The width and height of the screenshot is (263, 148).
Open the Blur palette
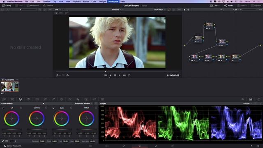click(x=78, y=99)
